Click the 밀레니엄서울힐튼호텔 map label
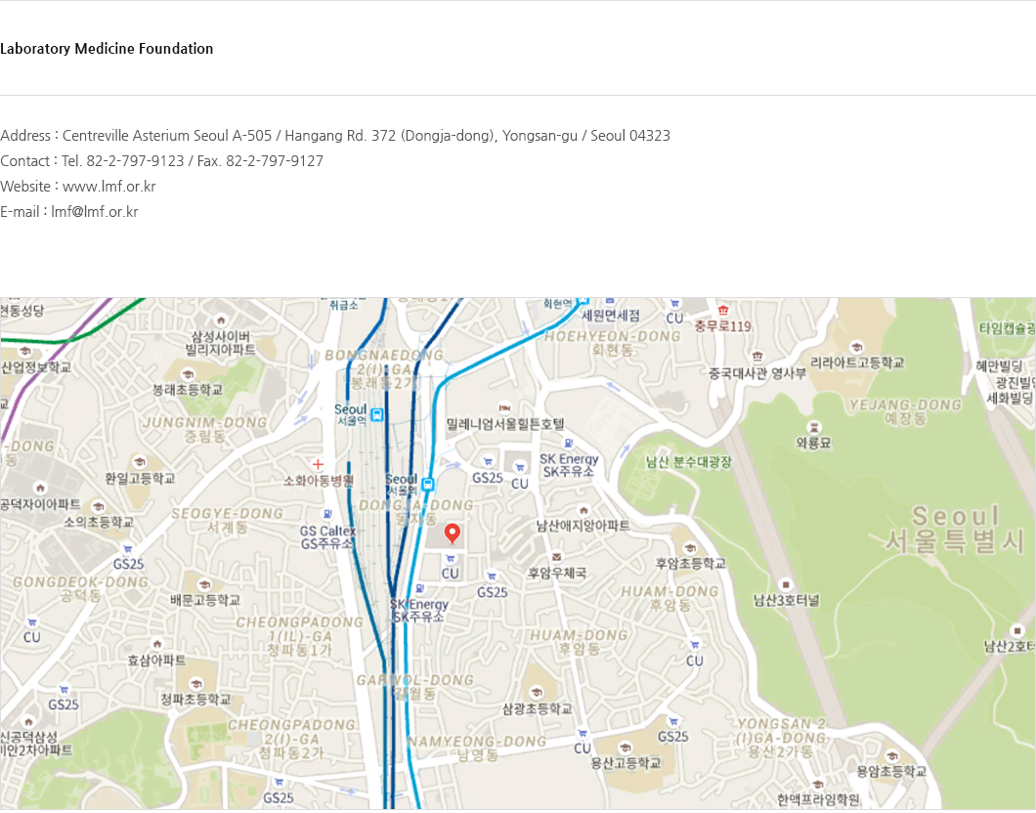This screenshot has width=1036, height=813. click(x=504, y=423)
